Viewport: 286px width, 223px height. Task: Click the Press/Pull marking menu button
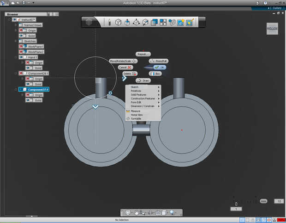point(158,61)
